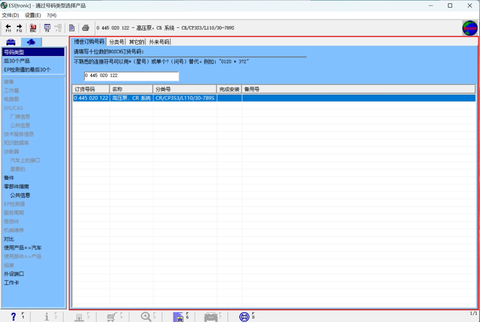Click the CR/CP3S3/L110/30-789S cell in the table
Image resolution: width=480 pixels, height=322 pixels.
tap(185, 98)
